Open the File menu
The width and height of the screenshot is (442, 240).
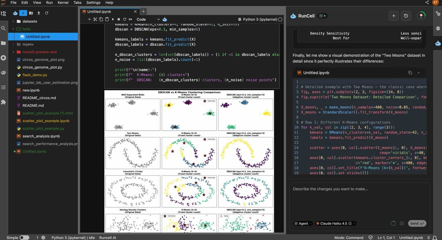(13, 2)
